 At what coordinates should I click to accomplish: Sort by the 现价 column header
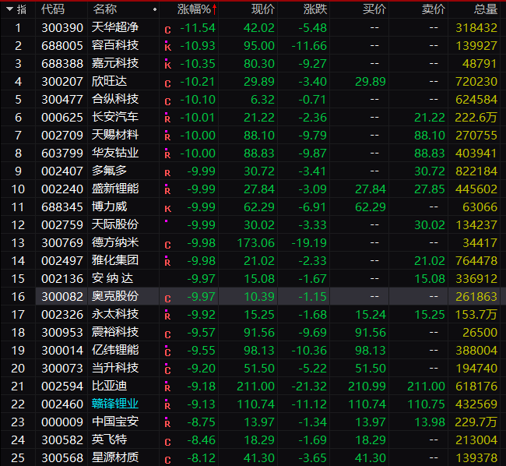pos(263,9)
